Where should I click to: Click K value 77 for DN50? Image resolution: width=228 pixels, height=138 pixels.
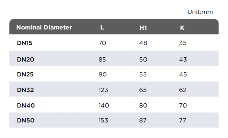(x=183, y=121)
